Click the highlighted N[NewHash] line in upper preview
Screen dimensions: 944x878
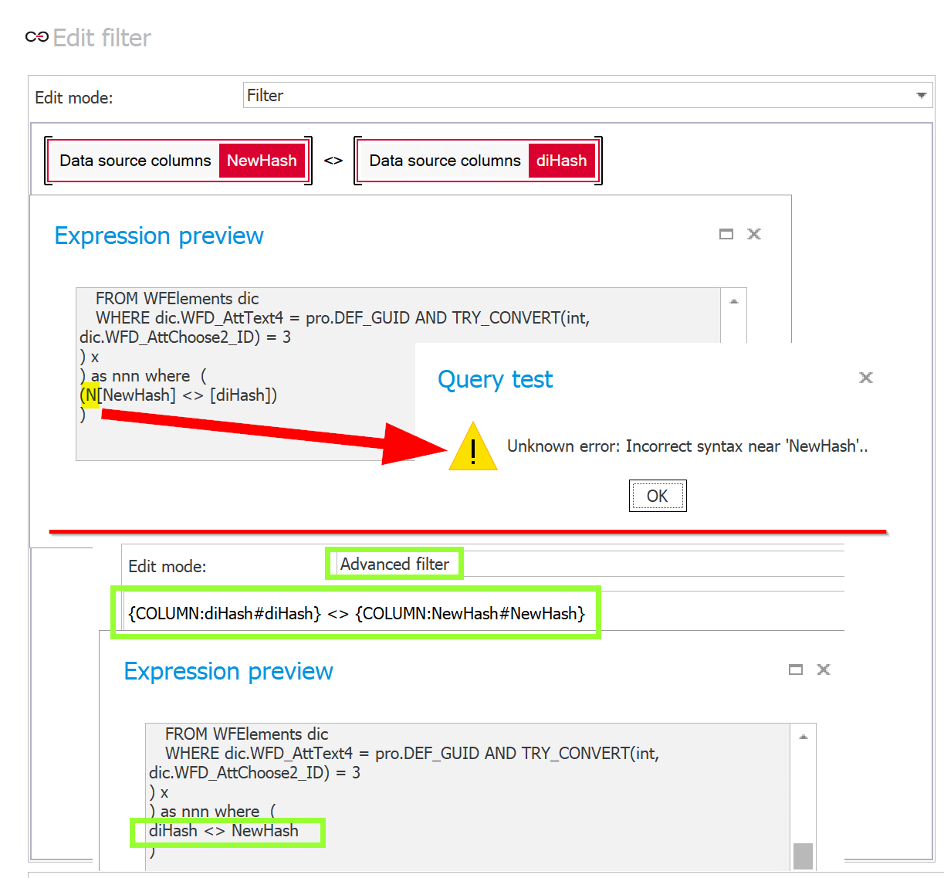coord(179,395)
